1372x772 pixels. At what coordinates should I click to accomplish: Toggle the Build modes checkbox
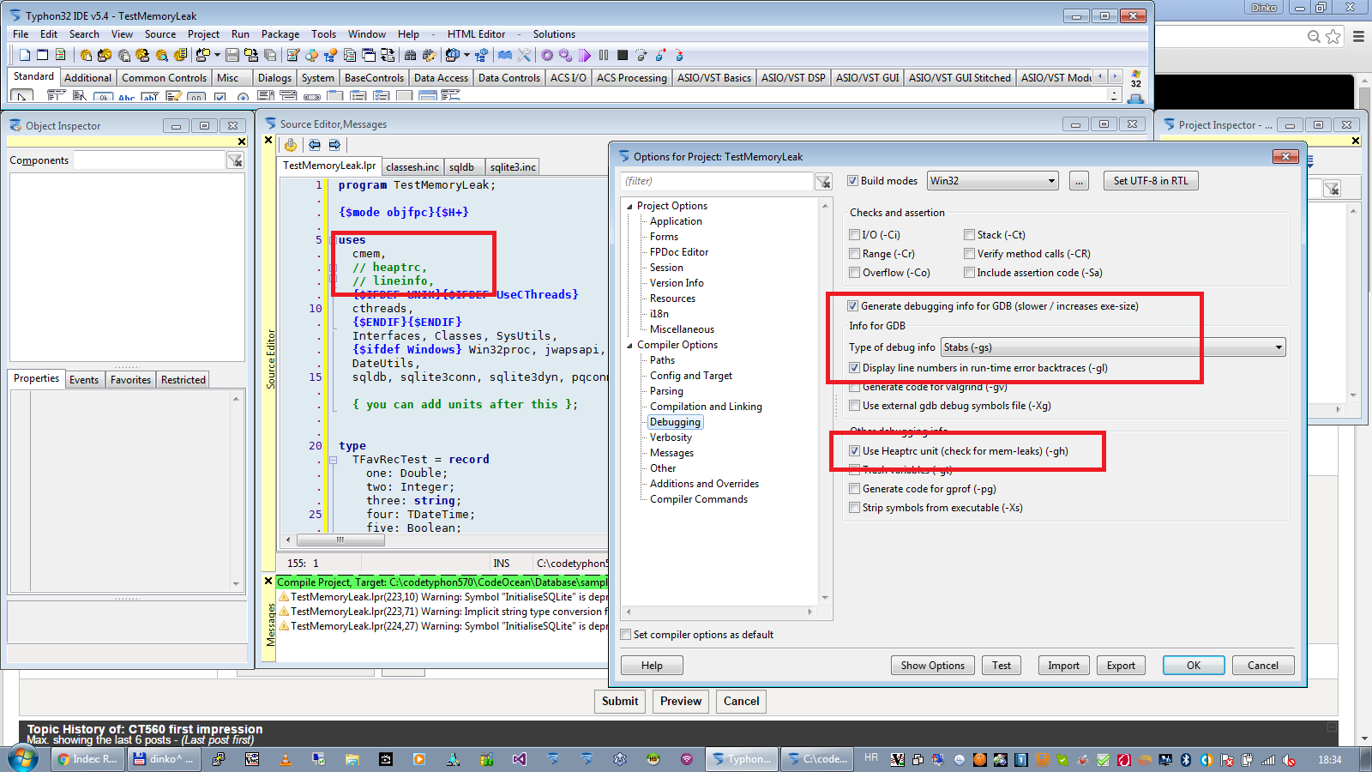click(x=852, y=180)
